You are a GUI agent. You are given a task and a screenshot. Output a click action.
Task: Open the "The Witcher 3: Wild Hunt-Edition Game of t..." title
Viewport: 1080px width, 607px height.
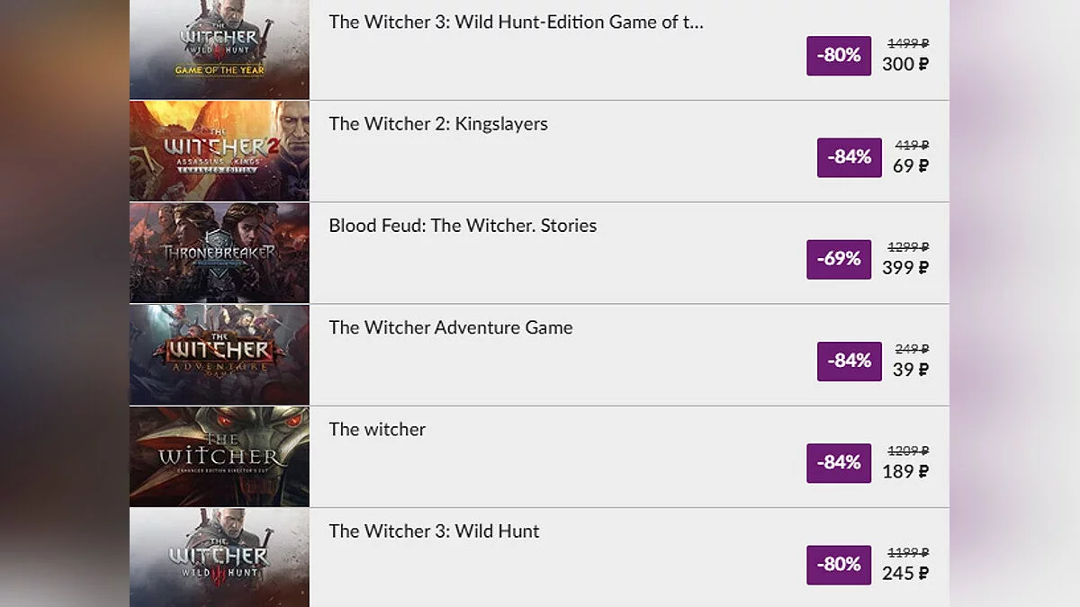516,22
